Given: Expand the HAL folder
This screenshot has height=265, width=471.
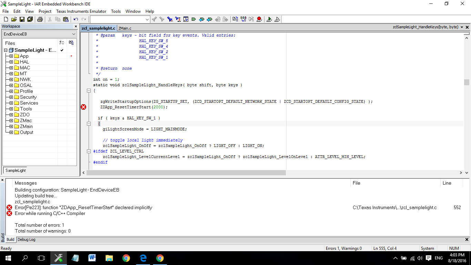Looking at the screenshot, I should coord(11,62).
